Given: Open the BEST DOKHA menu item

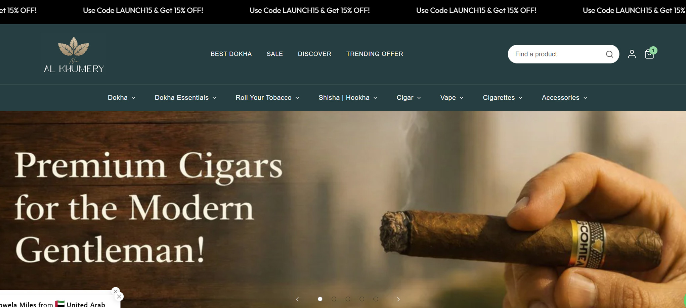Looking at the screenshot, I should [231, 54].
